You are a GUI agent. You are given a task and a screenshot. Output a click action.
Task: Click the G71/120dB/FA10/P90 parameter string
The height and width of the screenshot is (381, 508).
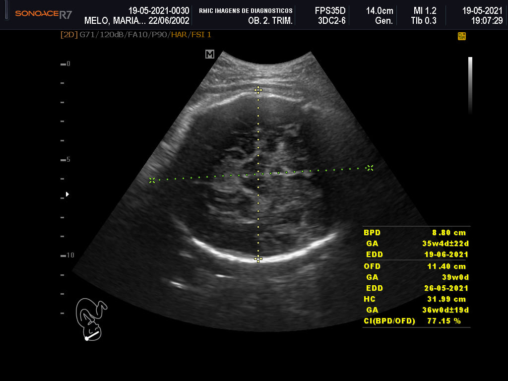click(124, 35)
